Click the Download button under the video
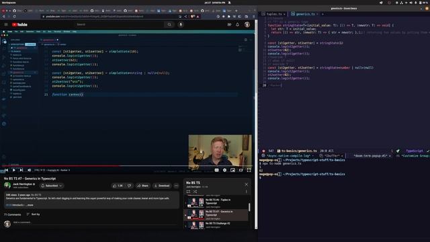Screen dimensions: 430x242 (162, 186)
